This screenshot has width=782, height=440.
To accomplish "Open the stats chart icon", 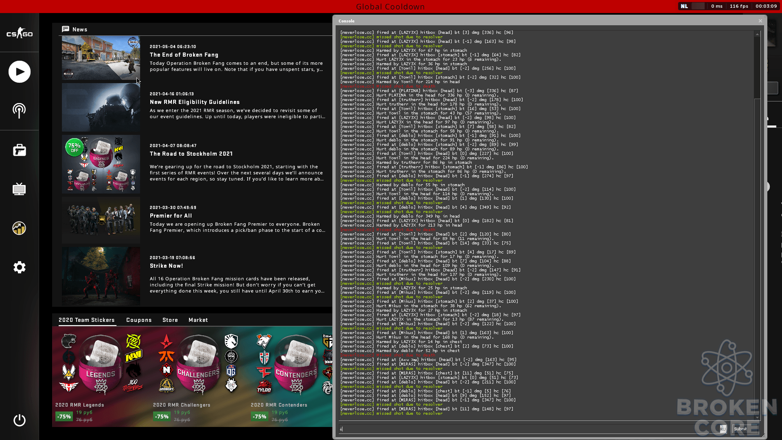I will (19, 228).
